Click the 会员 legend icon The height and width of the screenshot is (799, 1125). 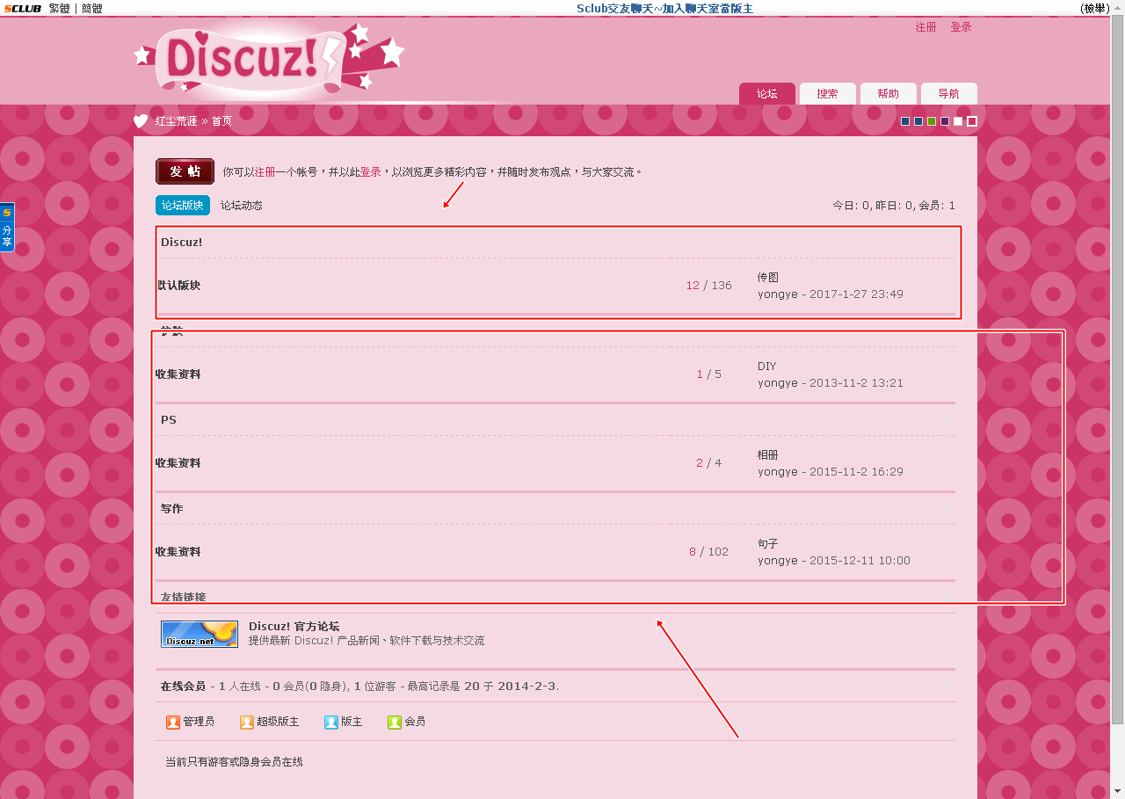[x=395, y=722]
